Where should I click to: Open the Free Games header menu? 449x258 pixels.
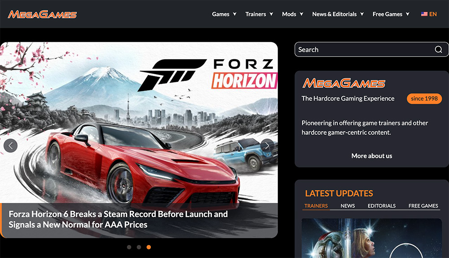pos(387,14)
